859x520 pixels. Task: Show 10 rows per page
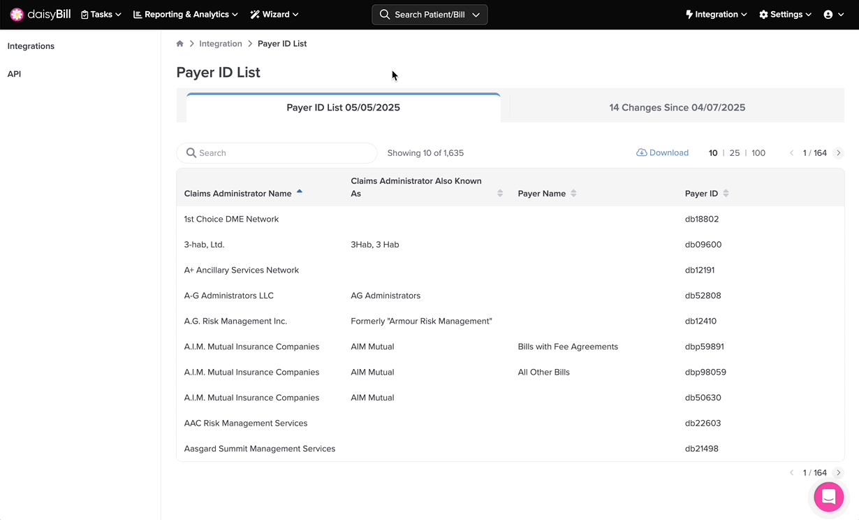point(713,153)
